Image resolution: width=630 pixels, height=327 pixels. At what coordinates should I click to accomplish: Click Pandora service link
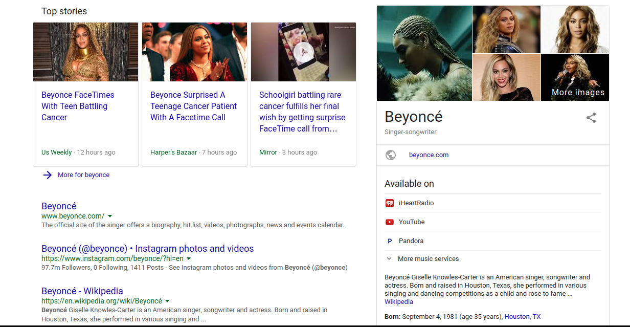(x=411, y=241)
